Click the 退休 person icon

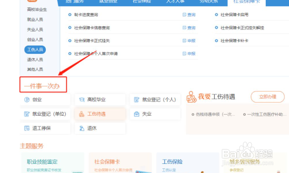(x=82, y=128)
